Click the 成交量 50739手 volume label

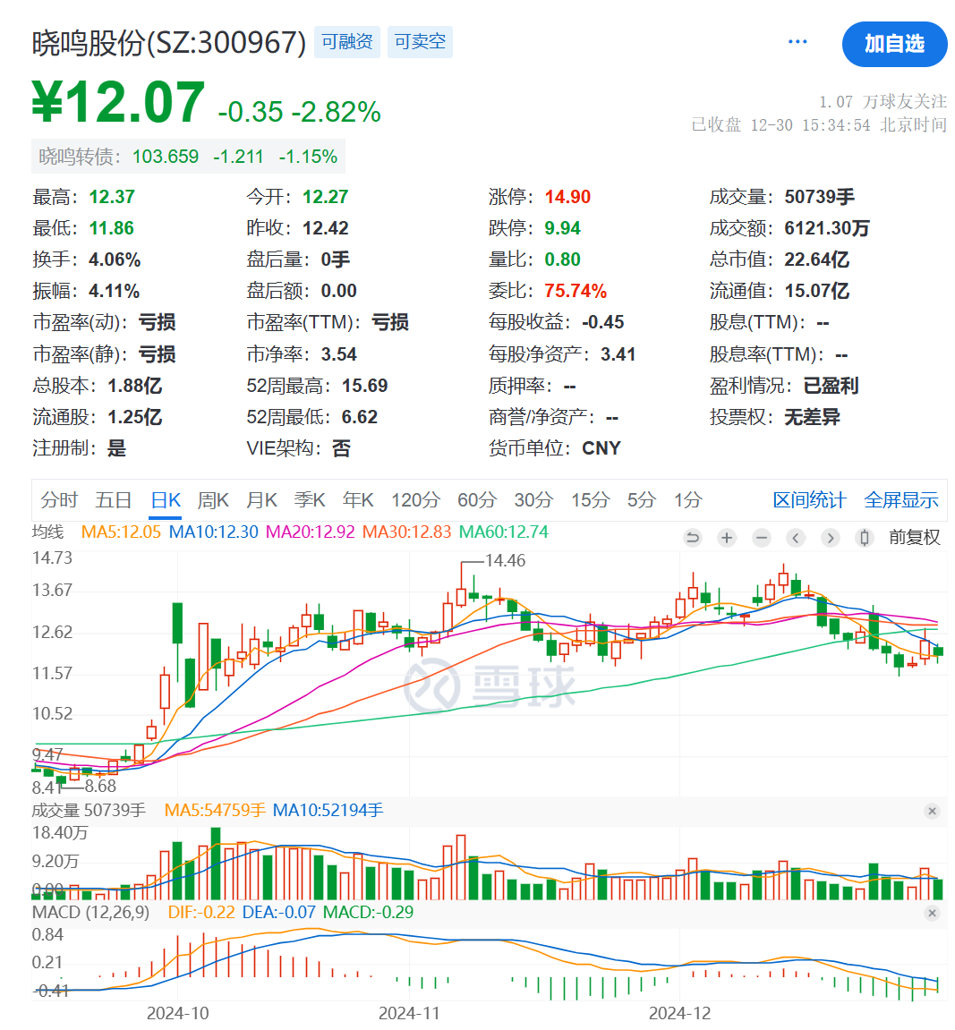89,811
